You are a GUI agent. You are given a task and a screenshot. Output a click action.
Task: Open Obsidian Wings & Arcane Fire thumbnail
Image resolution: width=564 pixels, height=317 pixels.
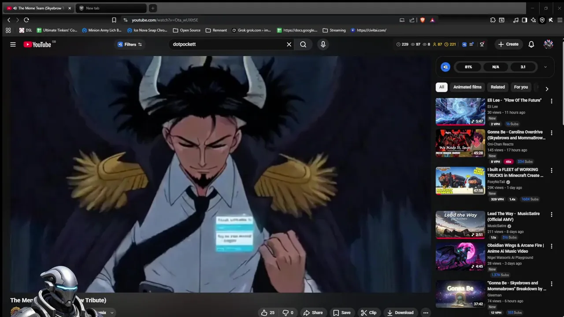pos(460,256)
